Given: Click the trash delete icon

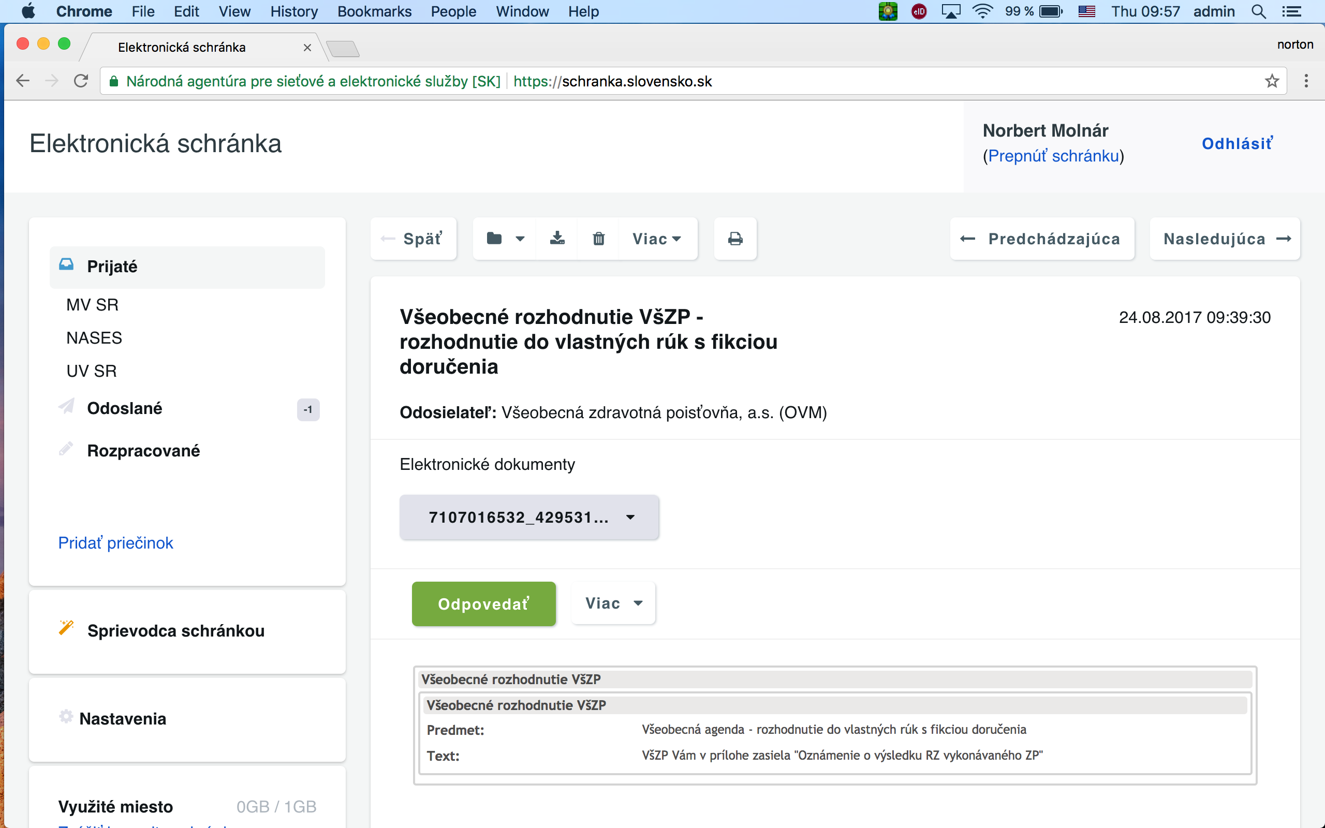Looking at the screenshot, I should (x=598, y=238).
